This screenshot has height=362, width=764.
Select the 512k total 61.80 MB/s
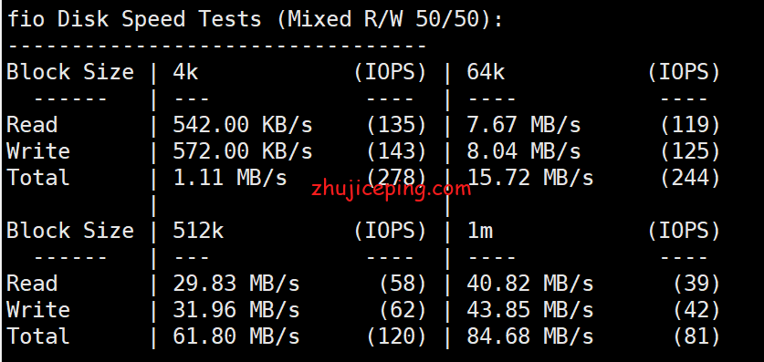click(236, 336)
